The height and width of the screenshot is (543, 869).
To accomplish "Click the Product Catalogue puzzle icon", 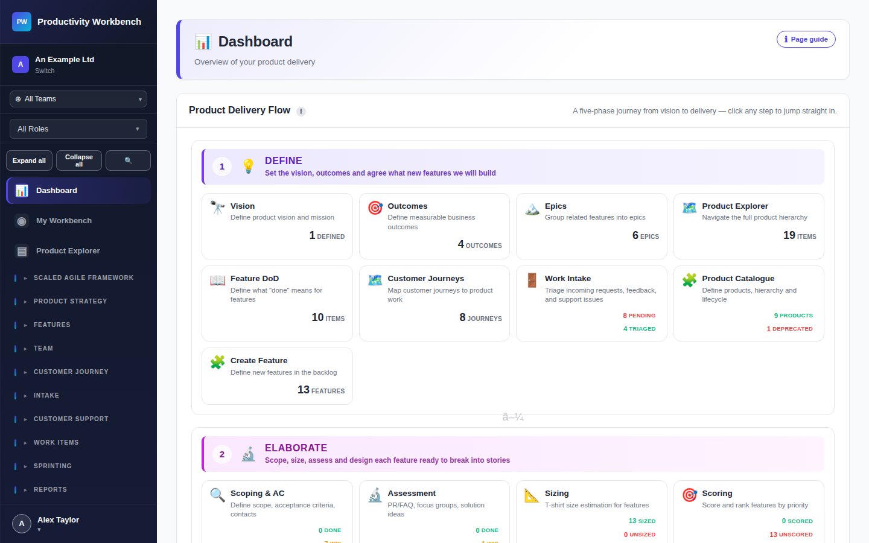I will [689, 281].
